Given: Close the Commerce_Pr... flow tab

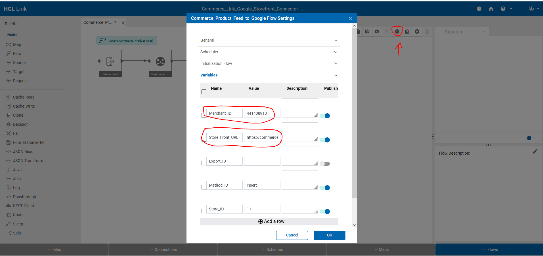Looking at the screenshot, I should [x=123, y=23].
